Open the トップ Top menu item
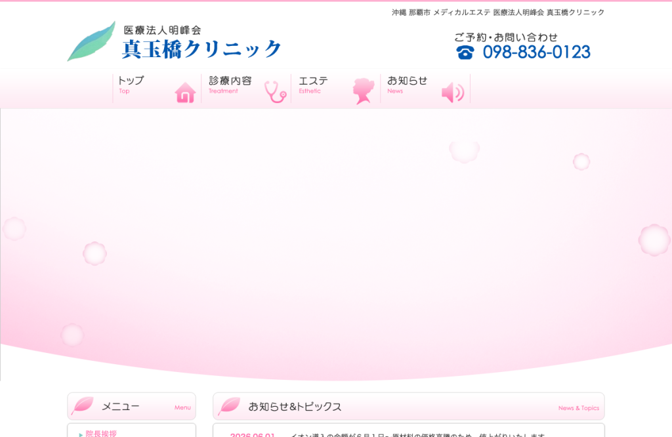The image size is (672, 437). coord(157,89)
